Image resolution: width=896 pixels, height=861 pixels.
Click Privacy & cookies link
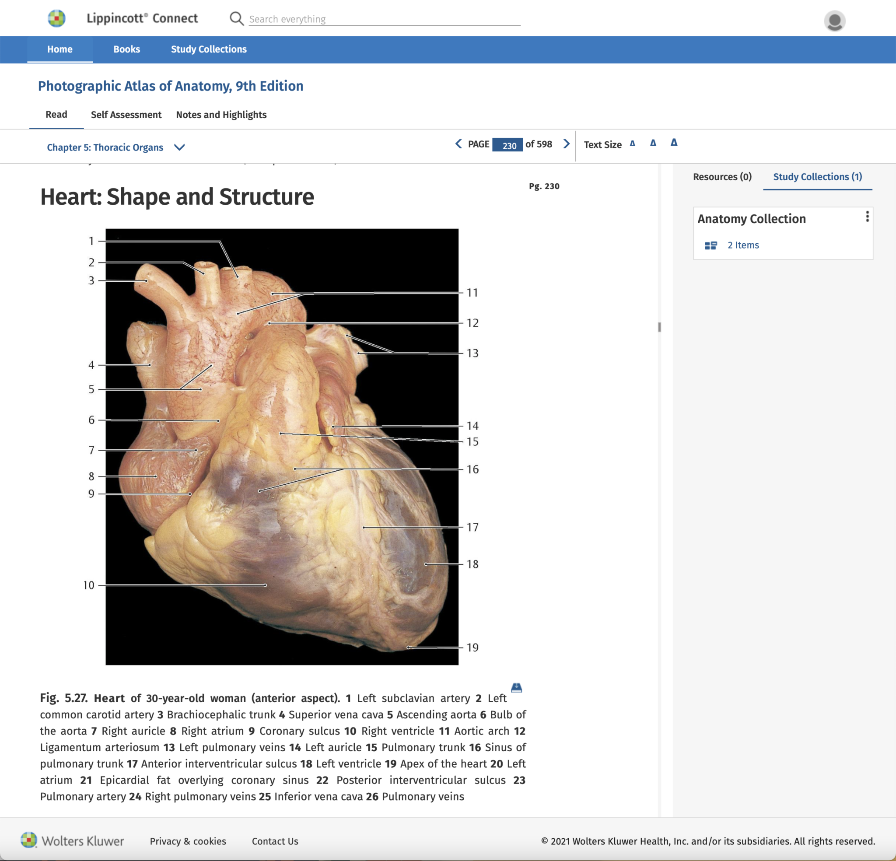(188, 841)
